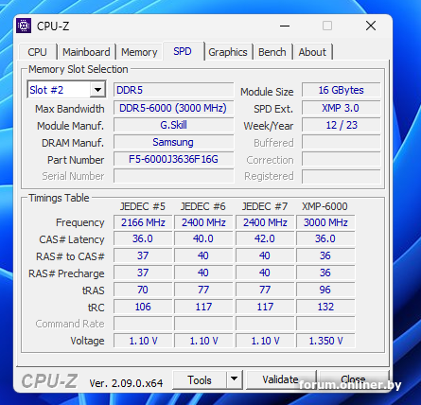Open the Graphics tab
Viewport: 421px width, 405px height.
coord(228,52)
